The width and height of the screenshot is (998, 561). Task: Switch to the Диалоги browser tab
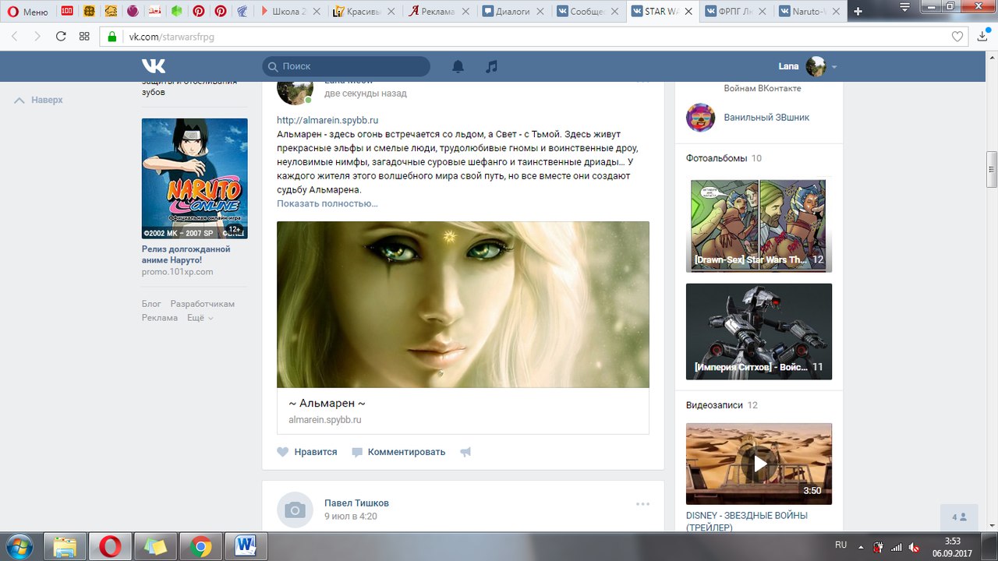tap(511, 12)
